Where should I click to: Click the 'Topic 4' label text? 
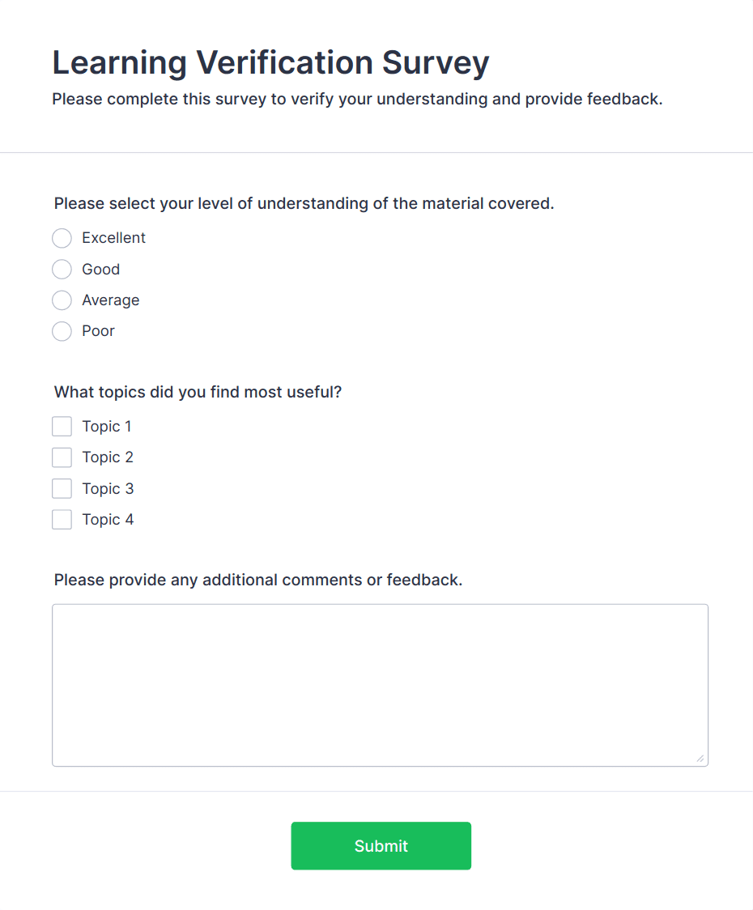coord(108,520)
